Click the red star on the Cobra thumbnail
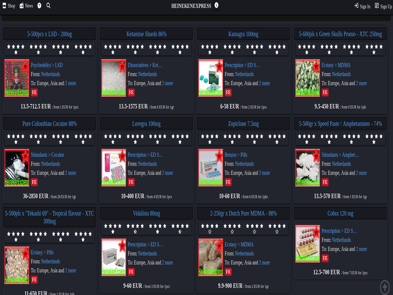393x295 pixels. (316, 232)
